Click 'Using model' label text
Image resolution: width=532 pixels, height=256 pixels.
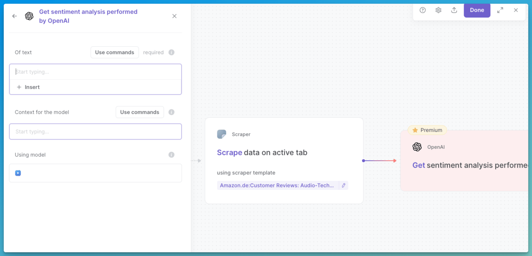(30, 155)
